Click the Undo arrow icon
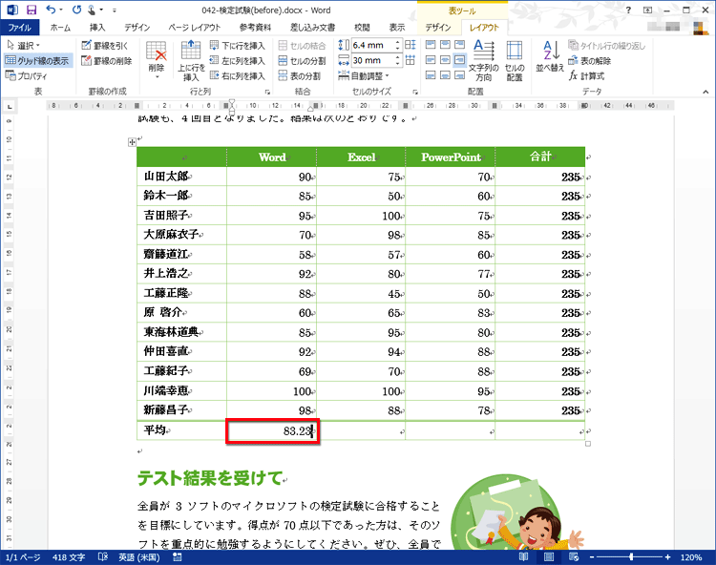 point(51,10)
